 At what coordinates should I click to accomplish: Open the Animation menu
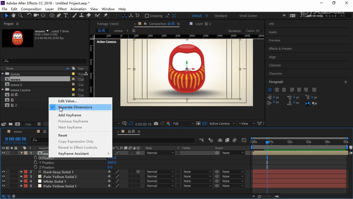(78, 9)
